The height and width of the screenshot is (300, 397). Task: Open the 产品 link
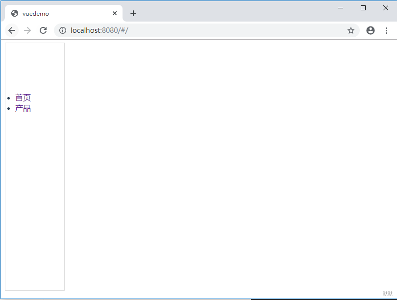tap(23, 108)
